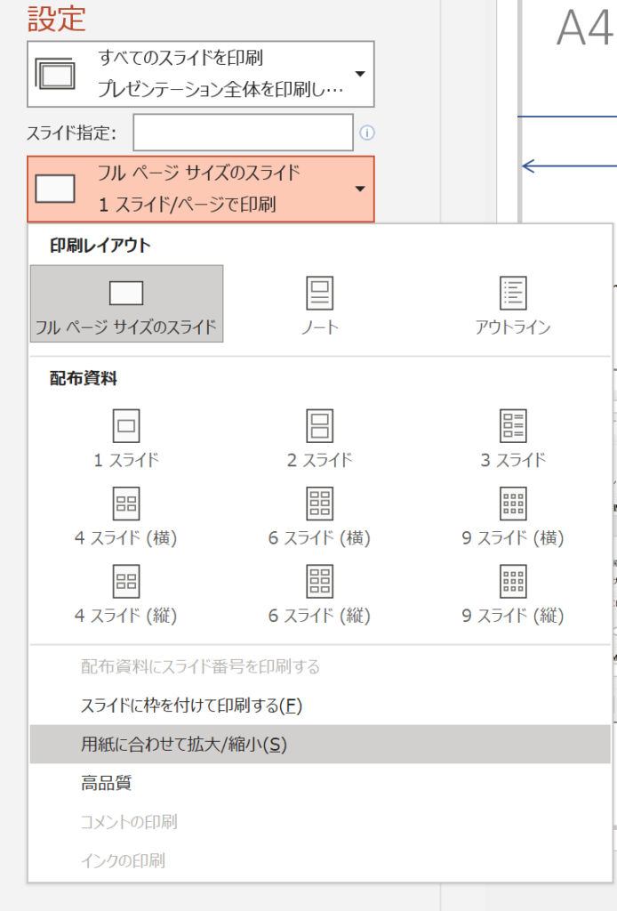Viewport: 617px width, 911px height.
Task: Pick the 6 スライド (縦) handout icon
Action: coord(319,581)
